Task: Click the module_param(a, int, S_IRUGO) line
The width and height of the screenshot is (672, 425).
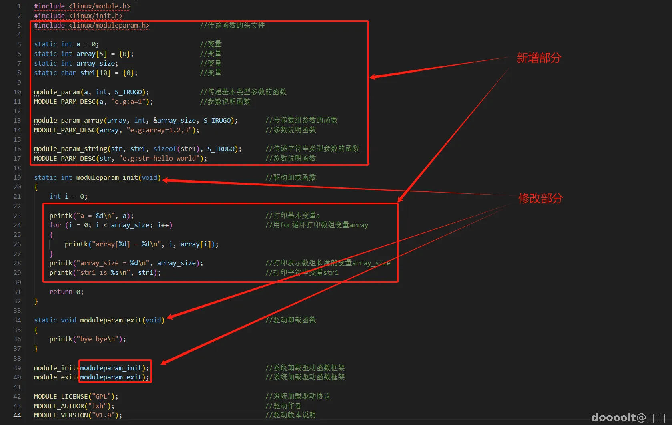Action: pyautogui.click(x=91, y=92)
